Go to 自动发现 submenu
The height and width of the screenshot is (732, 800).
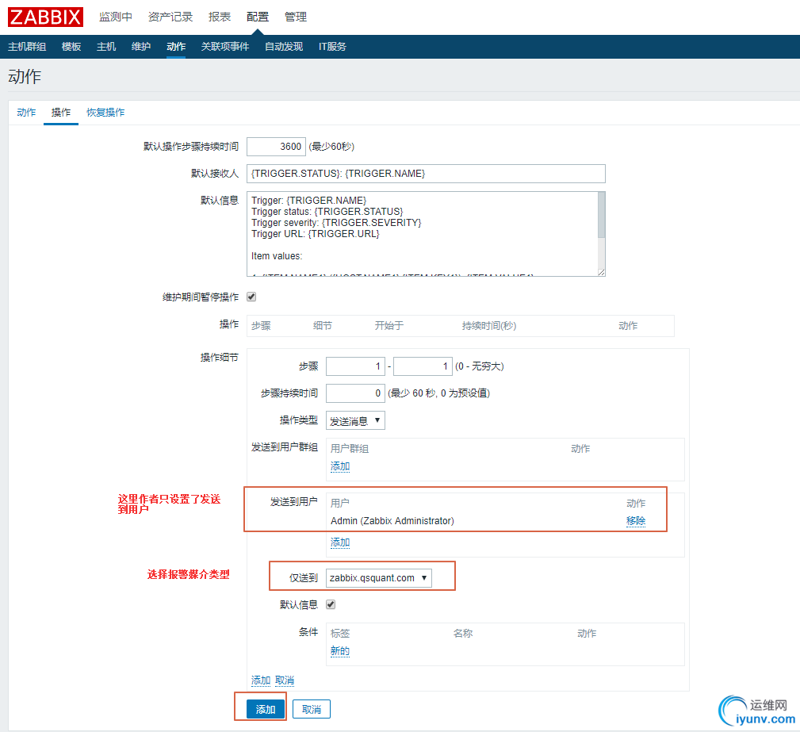point(284,47)
